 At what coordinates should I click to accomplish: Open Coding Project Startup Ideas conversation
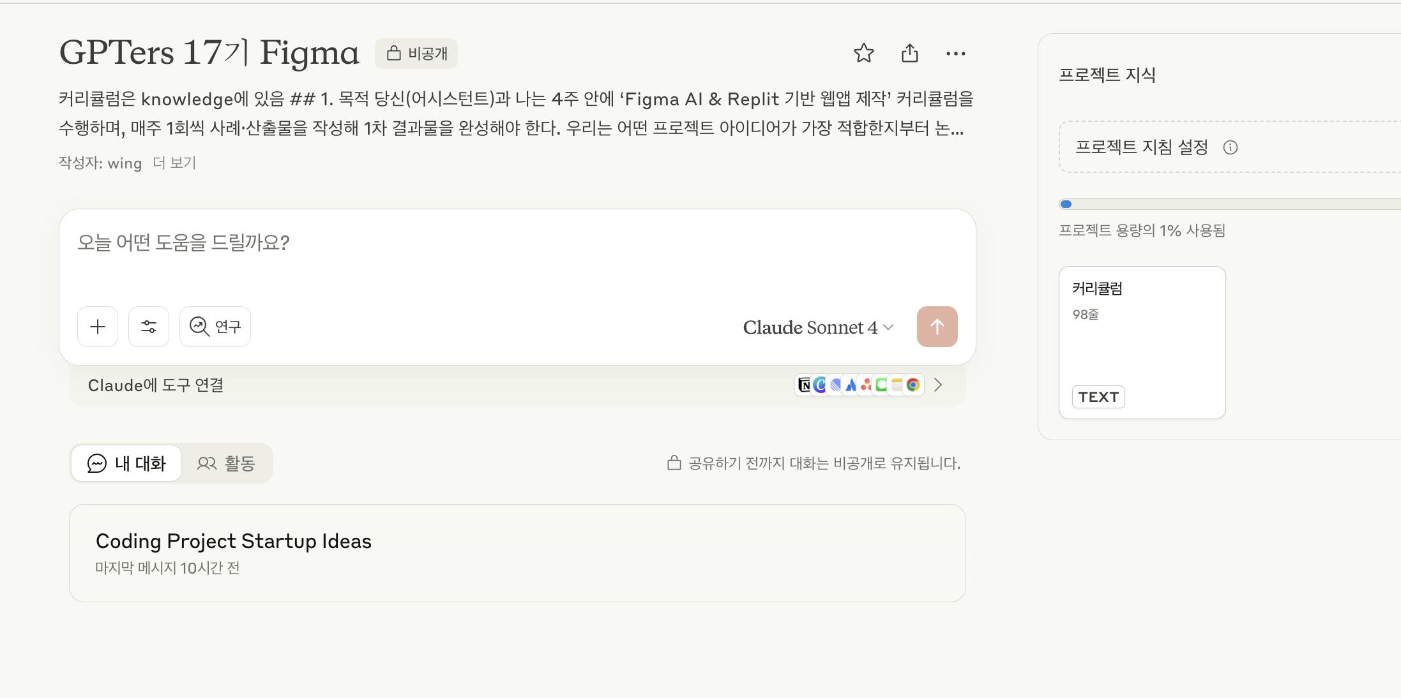point(517,553)
